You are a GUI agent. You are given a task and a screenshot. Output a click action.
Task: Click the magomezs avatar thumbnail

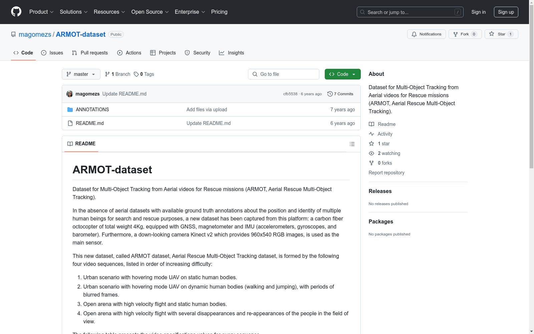pyautogui.click(x=69, y=94)
